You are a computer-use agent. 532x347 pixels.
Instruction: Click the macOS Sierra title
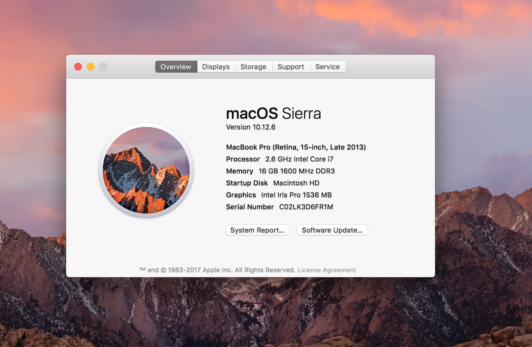[274, 113]
